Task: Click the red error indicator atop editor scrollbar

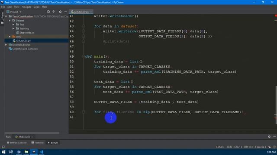Action: pyautogui.click(x=276, y=16)
